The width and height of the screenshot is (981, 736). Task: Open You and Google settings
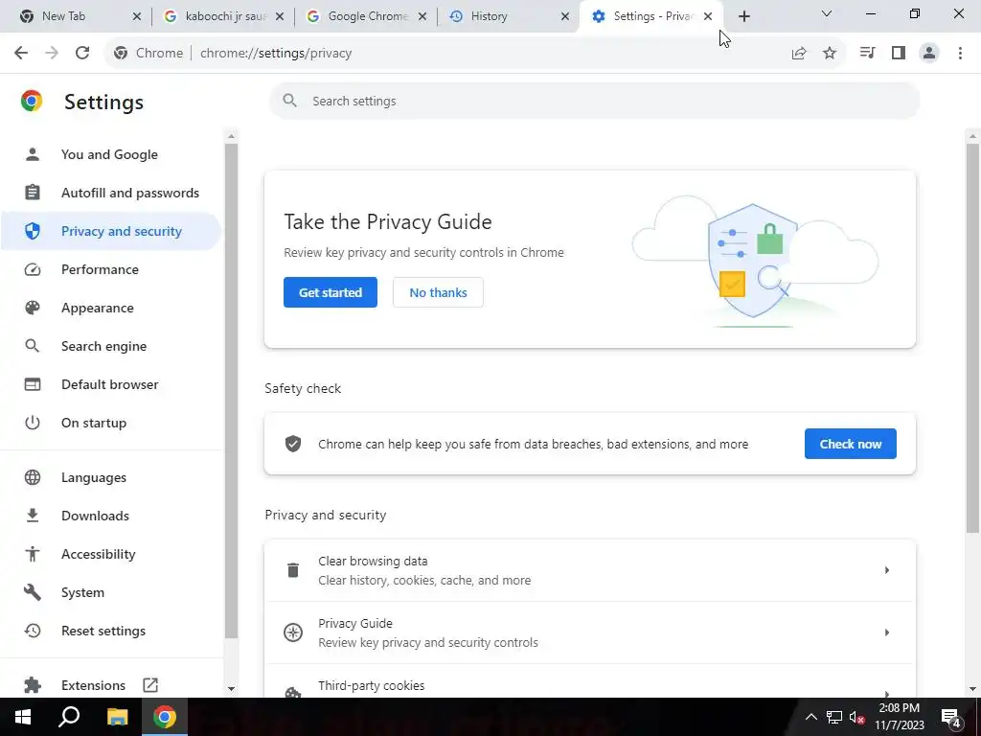tap(110, 154)
